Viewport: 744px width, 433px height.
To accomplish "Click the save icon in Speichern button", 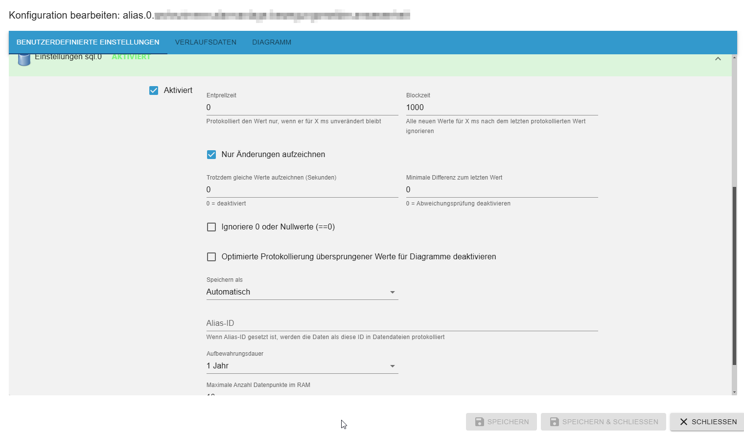I will pos(480,422).
